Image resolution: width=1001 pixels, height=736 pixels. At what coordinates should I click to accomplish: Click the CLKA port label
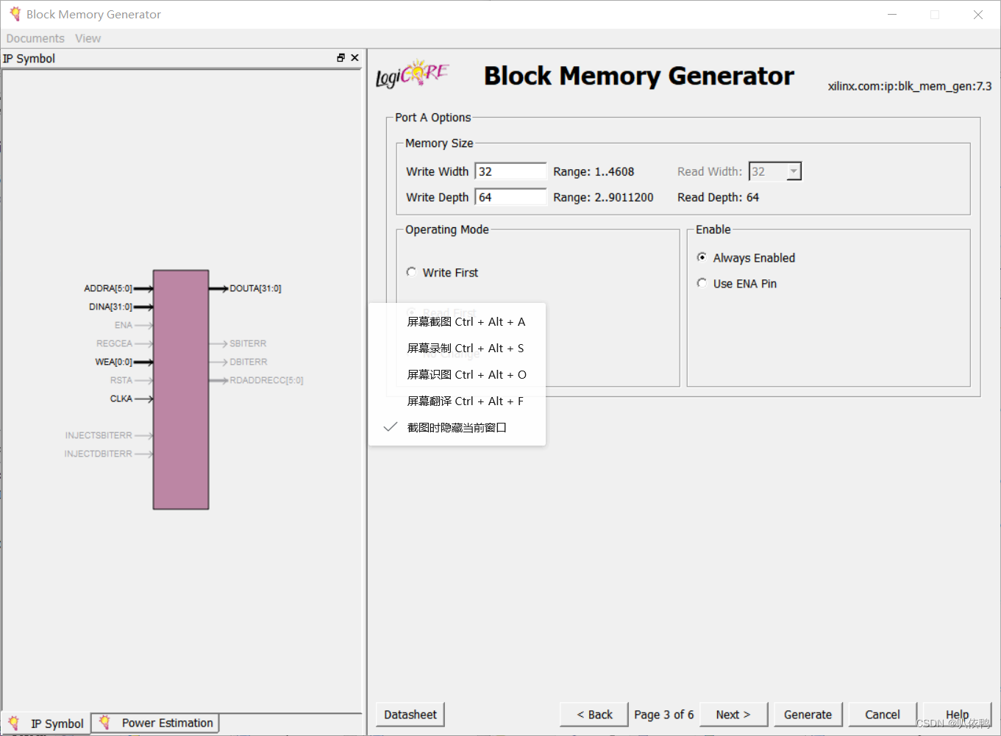(121, 399)
